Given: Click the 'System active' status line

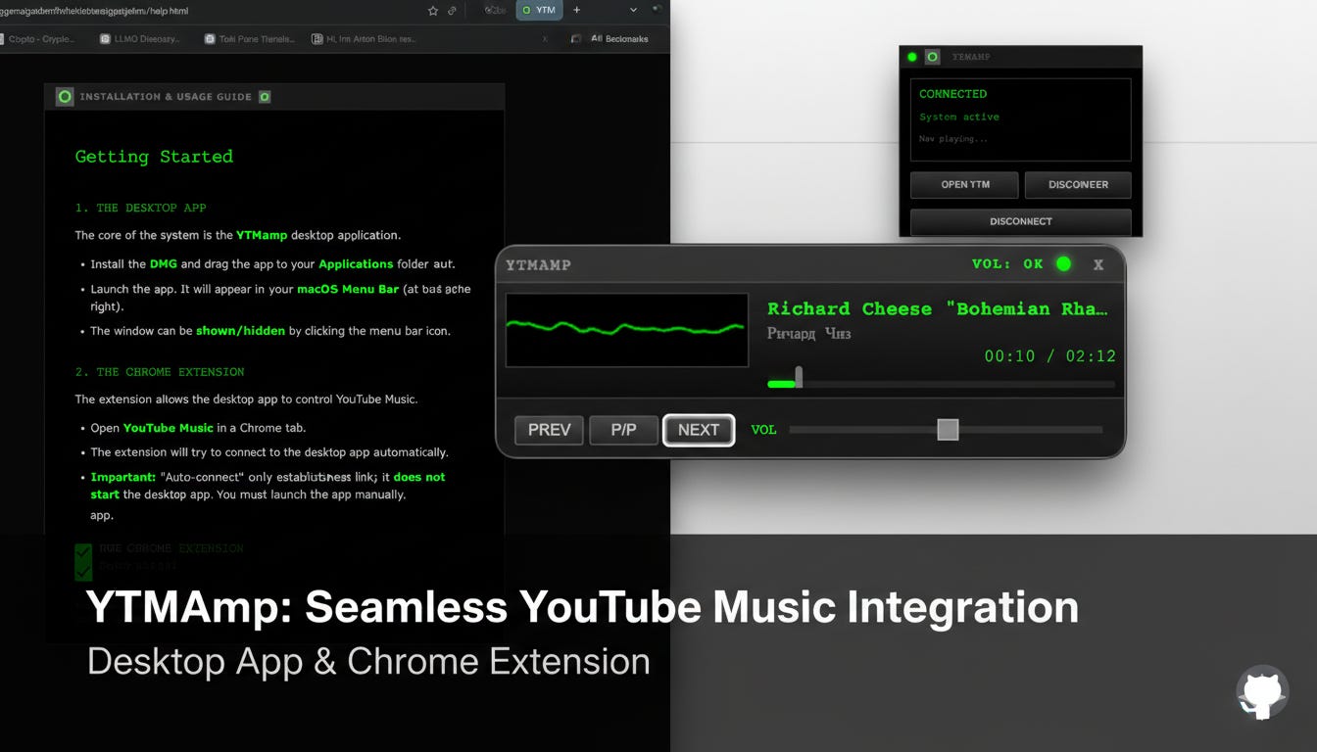Looking at the screenshot, I should [959, 117].
